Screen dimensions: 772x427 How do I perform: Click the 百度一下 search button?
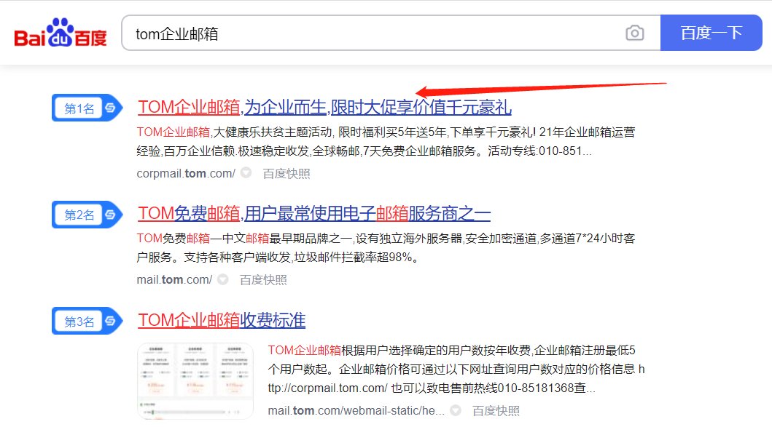point(711,33)
